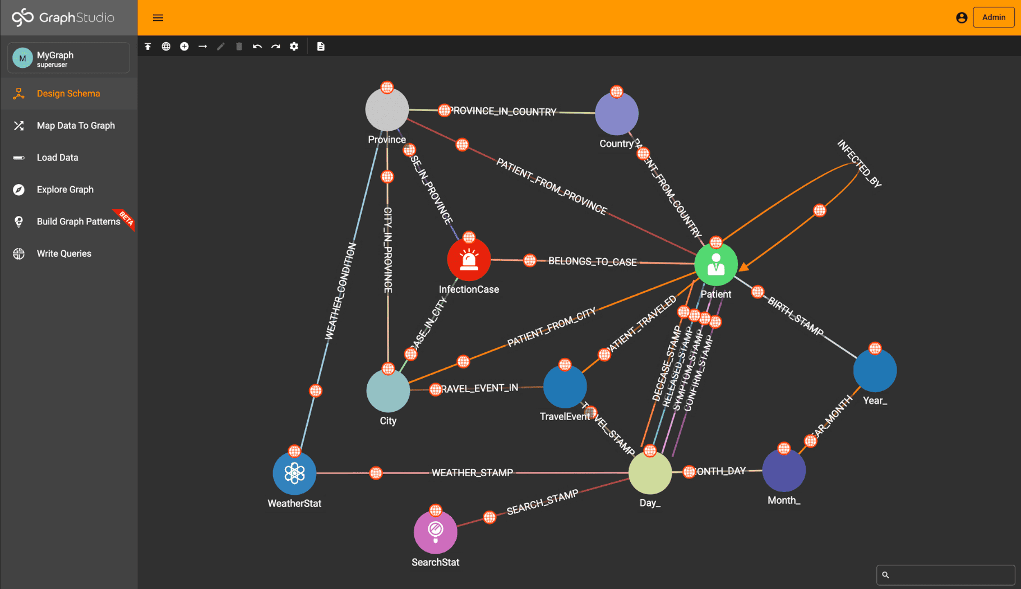Go to Write Queries

click(64, 254)
